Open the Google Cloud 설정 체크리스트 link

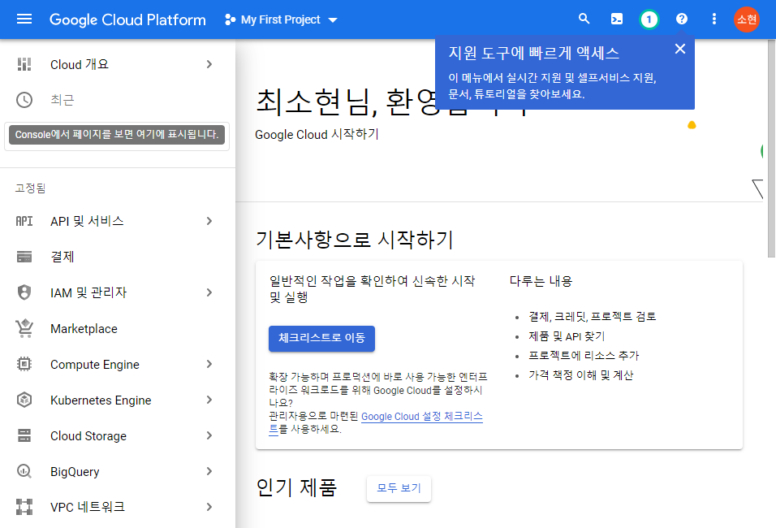(x=421, y=417)
